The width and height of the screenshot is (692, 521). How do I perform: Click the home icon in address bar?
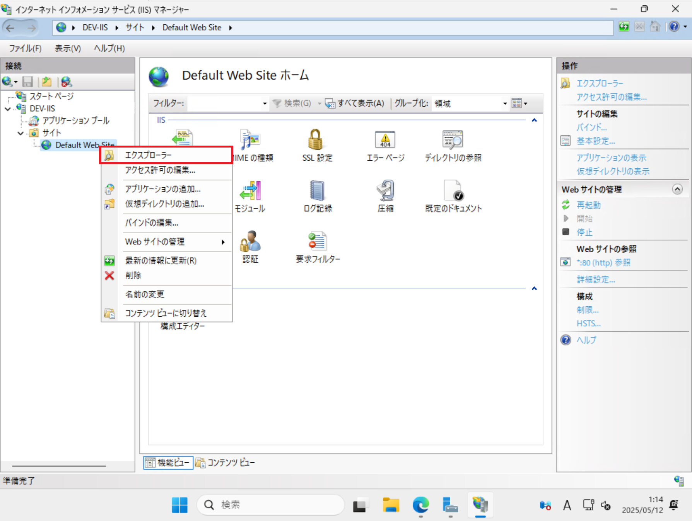coord(655,27)
